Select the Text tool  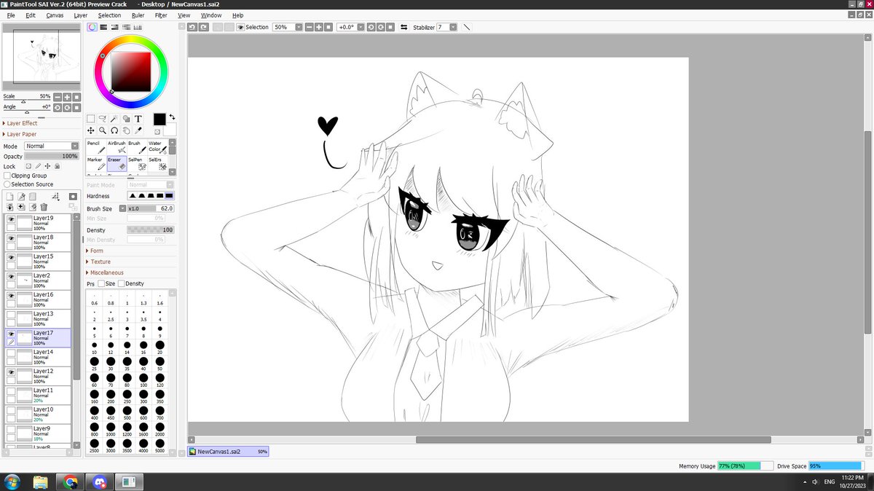[138, 119]
